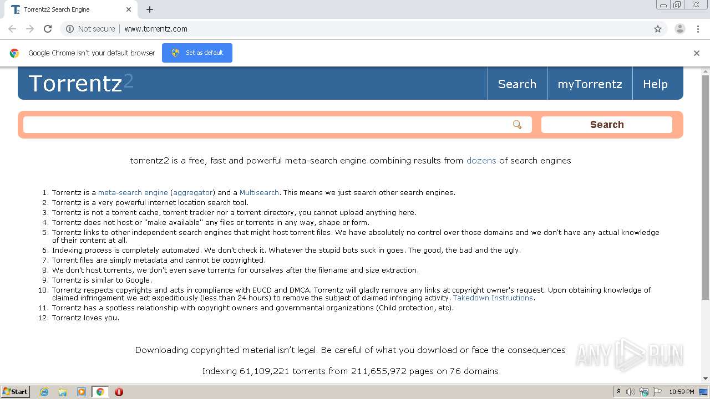Click 'Torrent files are simply metadata' line
Image resolution: width=710 pixels, height=399 pixels.
tap(159, 260)
